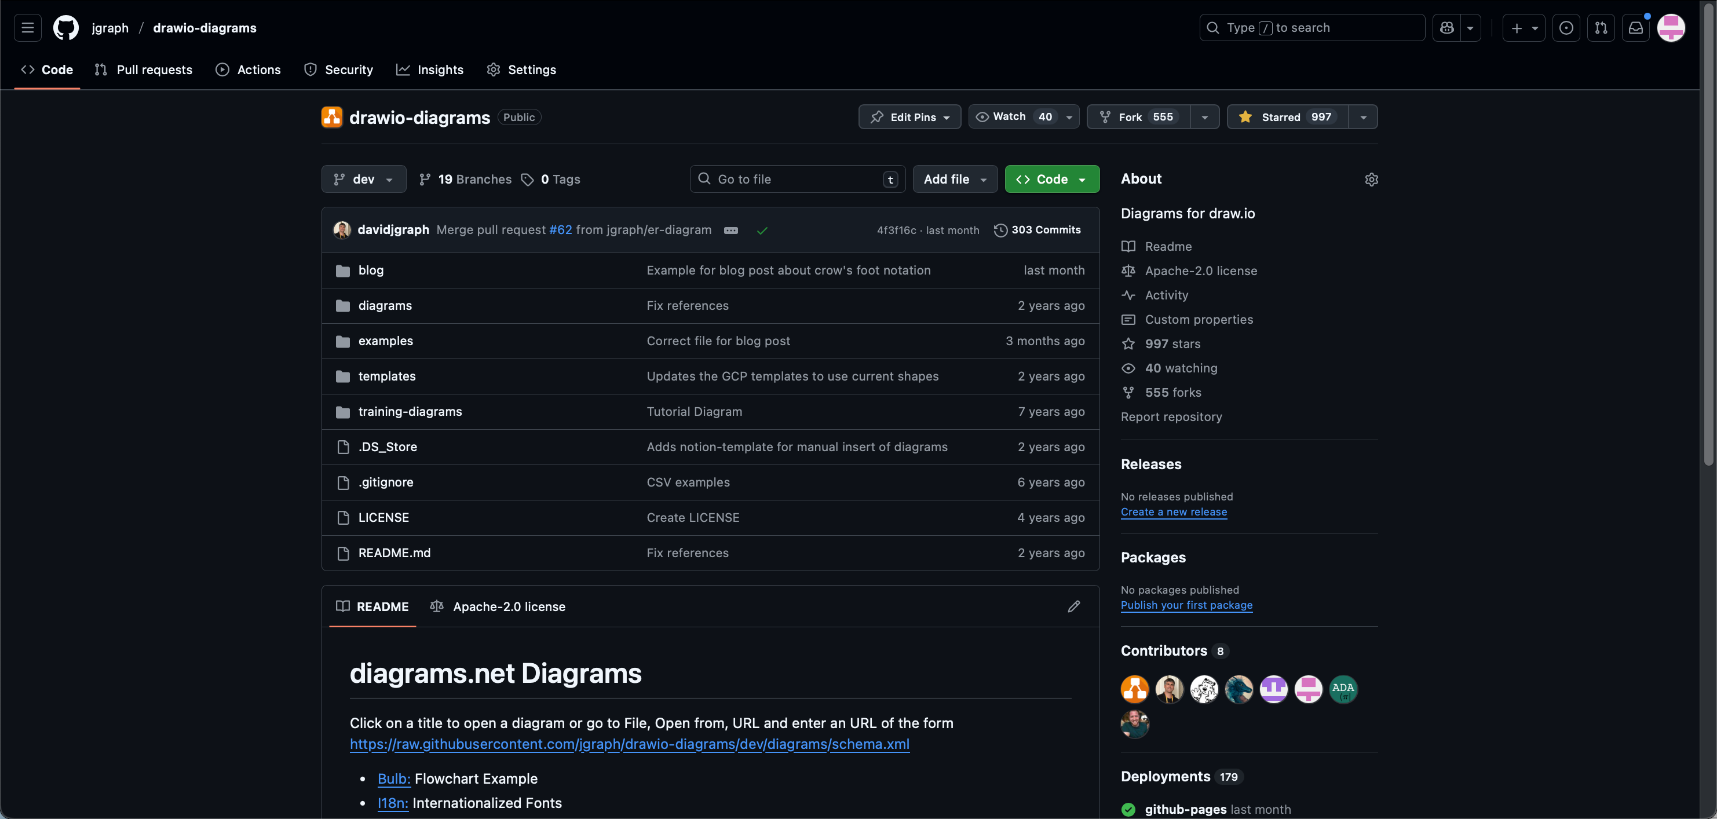1717x819 pixels.
Task: Click the Create a new release link
Action: pos(1173,512)
